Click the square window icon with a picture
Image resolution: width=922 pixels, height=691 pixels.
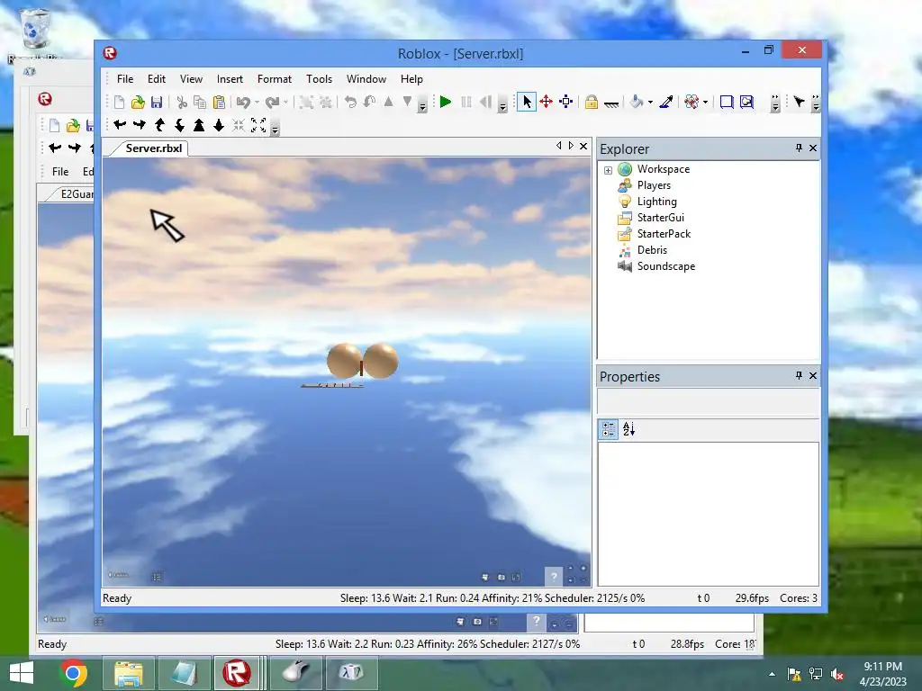coord(746,103)
